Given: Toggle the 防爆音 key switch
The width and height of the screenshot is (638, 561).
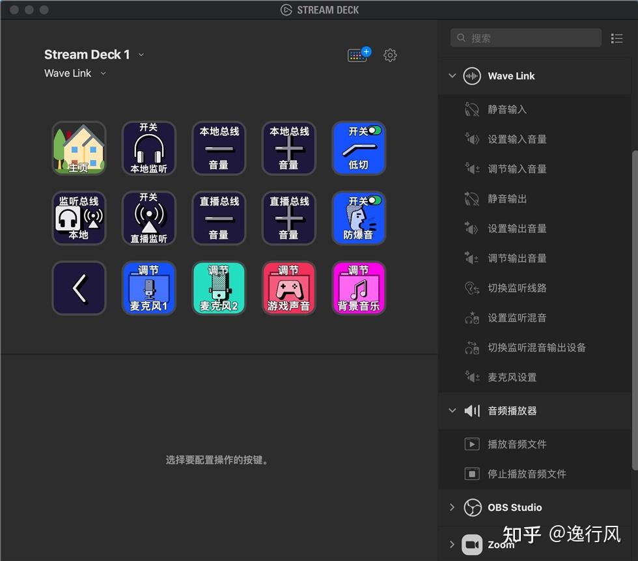Looking at the screenshot, I should 359,217.
